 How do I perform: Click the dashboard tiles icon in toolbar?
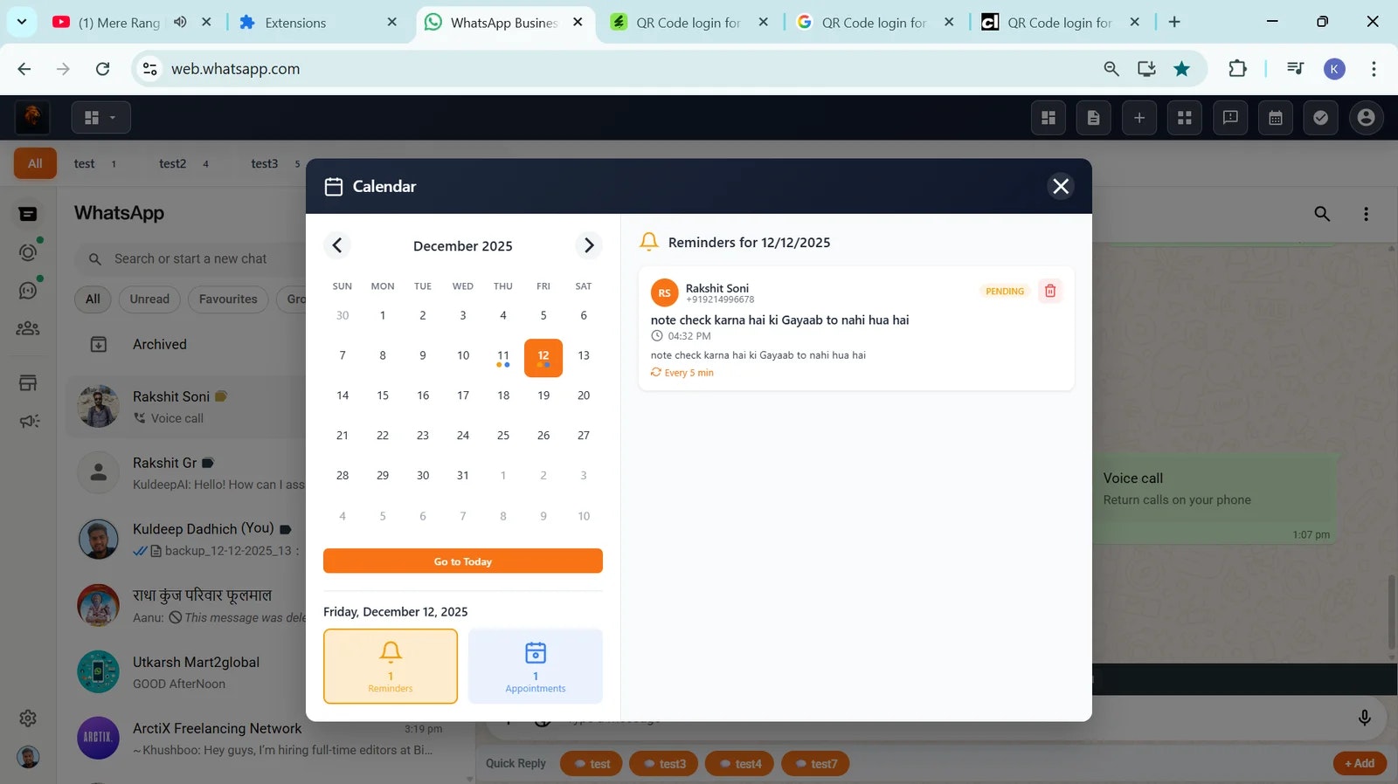1048,117
